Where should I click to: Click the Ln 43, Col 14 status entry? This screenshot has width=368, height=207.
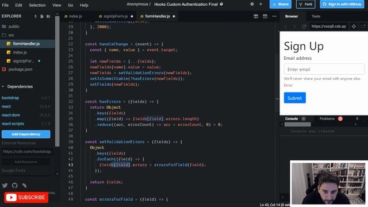275,205
